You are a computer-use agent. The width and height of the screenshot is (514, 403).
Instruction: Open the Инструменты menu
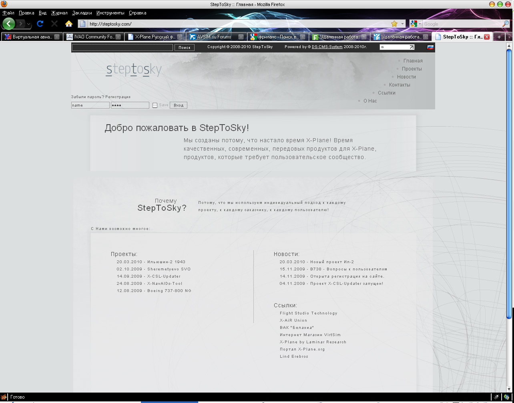(x=110, y=13)
